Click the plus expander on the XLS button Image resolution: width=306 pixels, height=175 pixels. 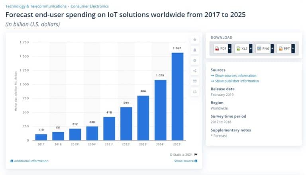tap(251, 49)
